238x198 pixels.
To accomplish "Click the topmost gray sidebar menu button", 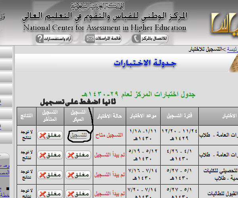I will coord(6,52).
